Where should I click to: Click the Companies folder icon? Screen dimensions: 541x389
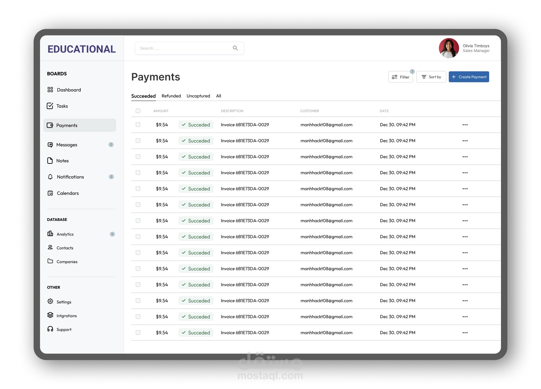[x=50, y=261]
